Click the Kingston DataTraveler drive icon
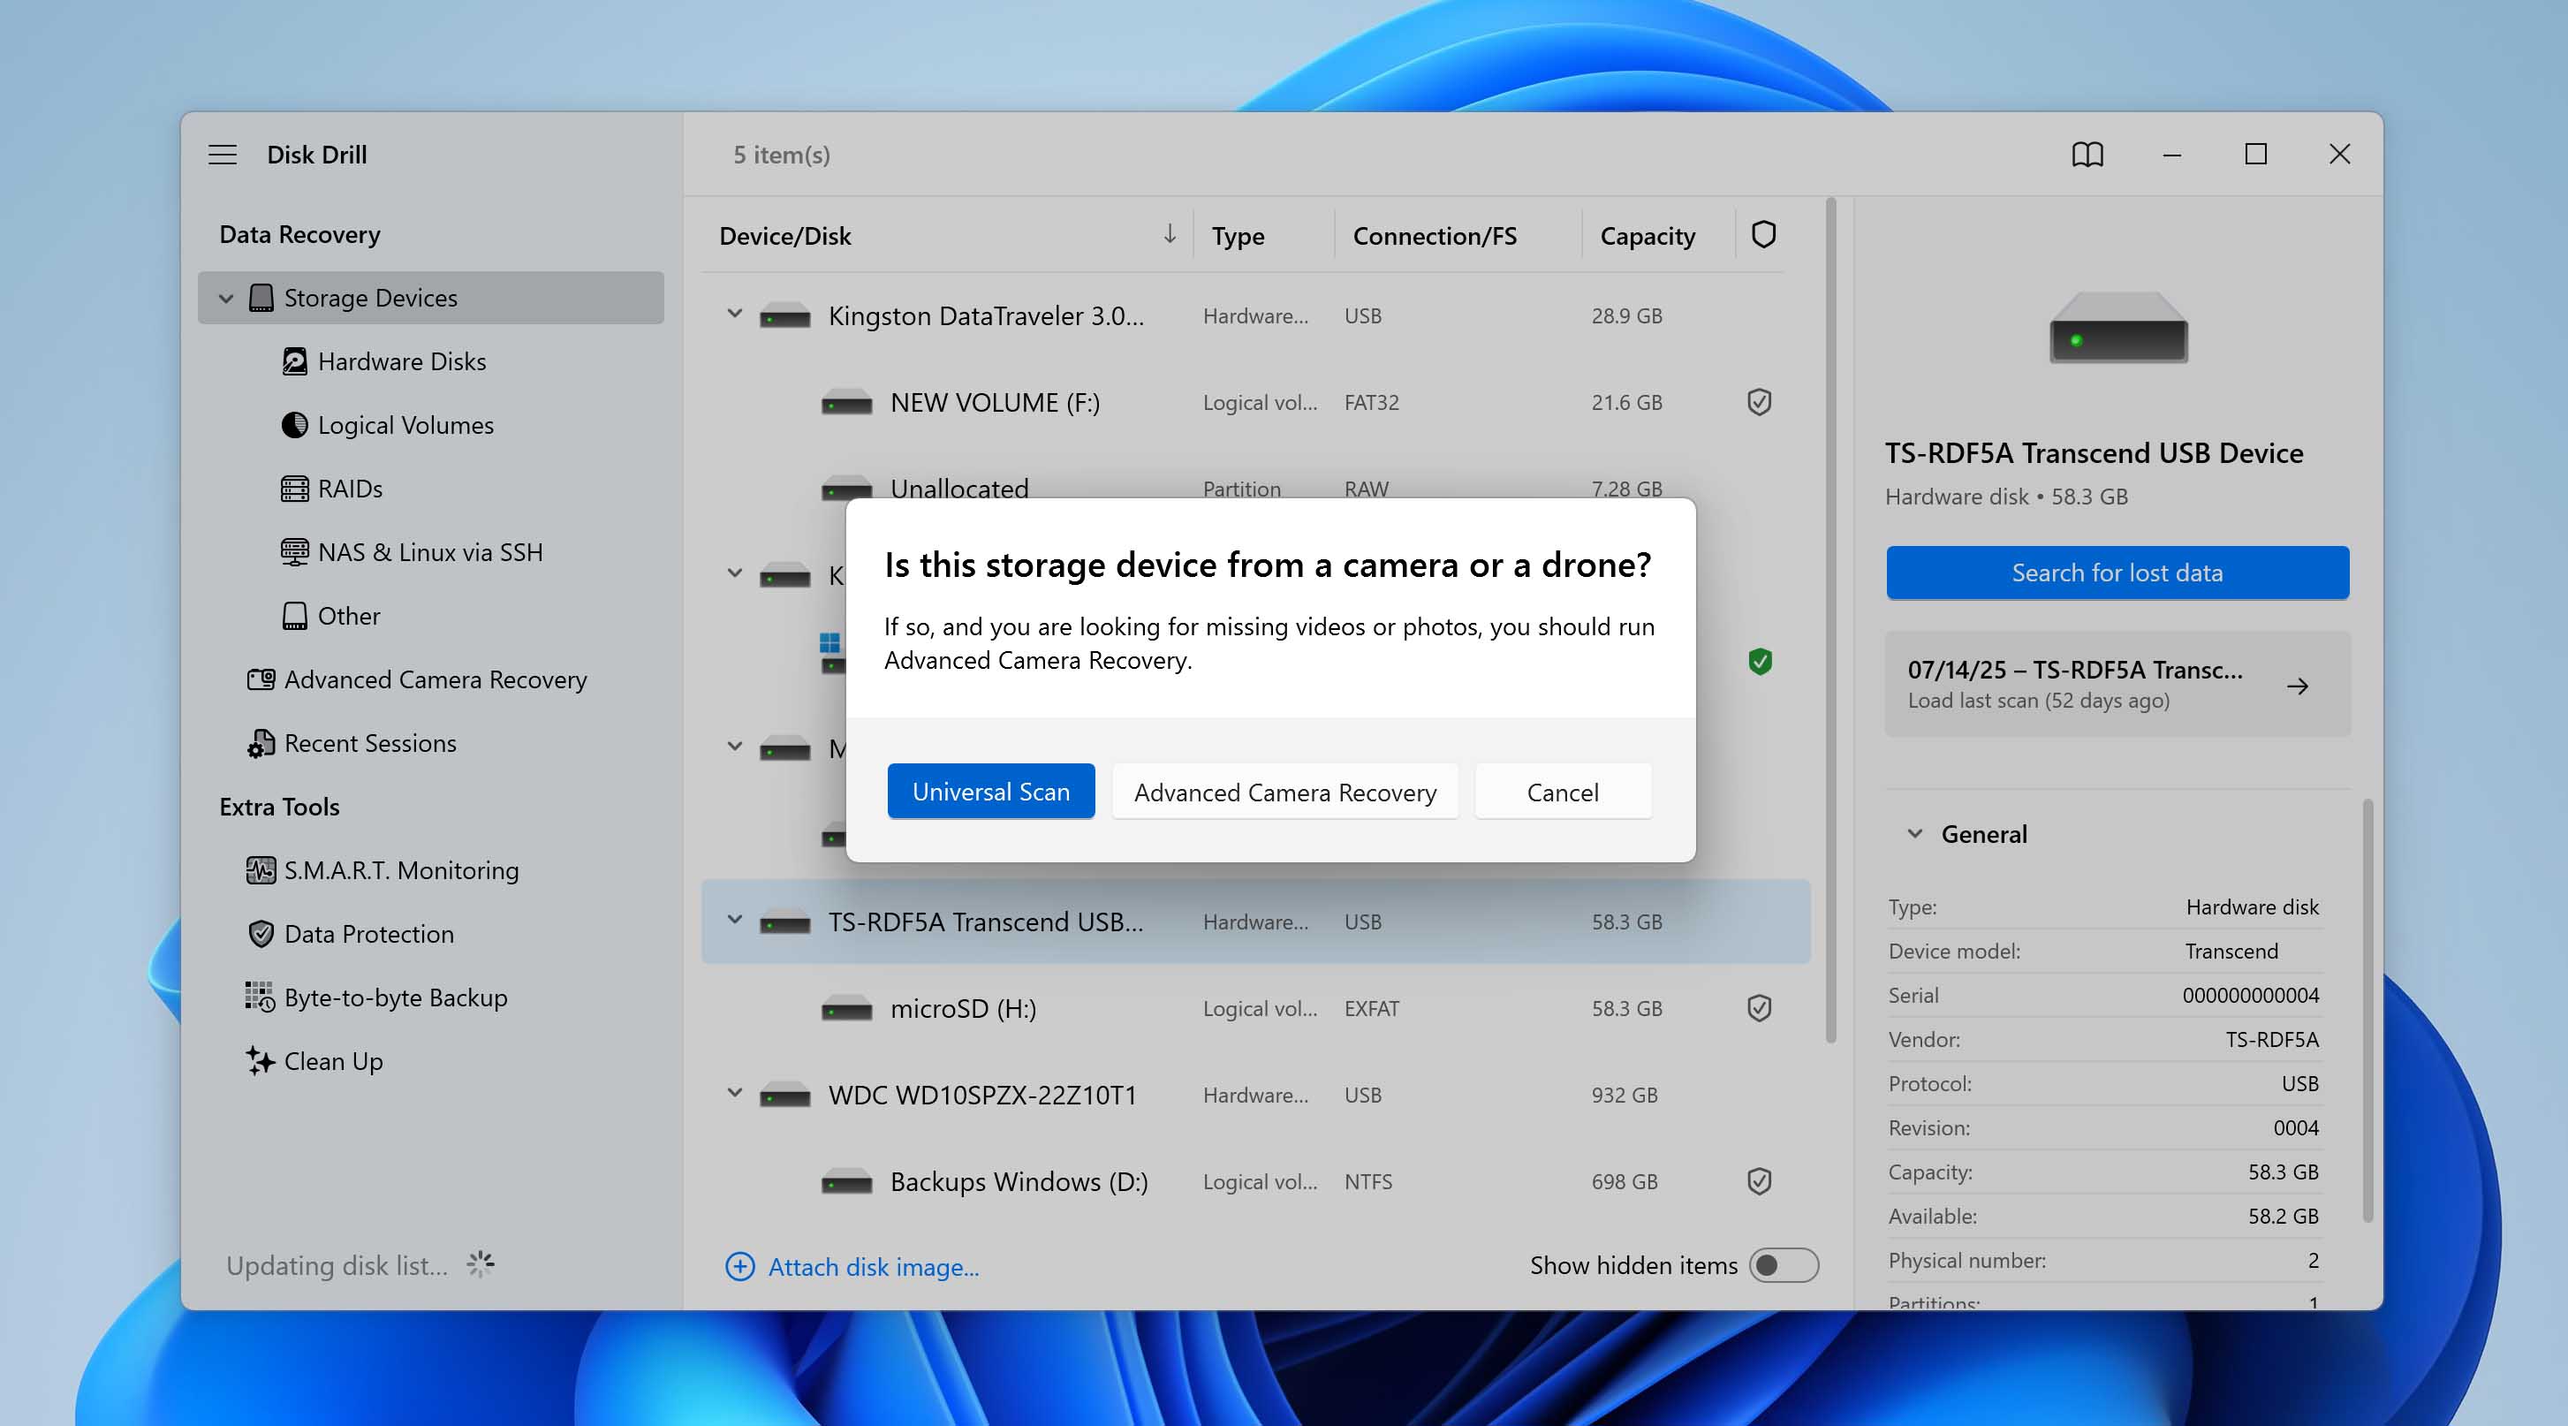 784,317
